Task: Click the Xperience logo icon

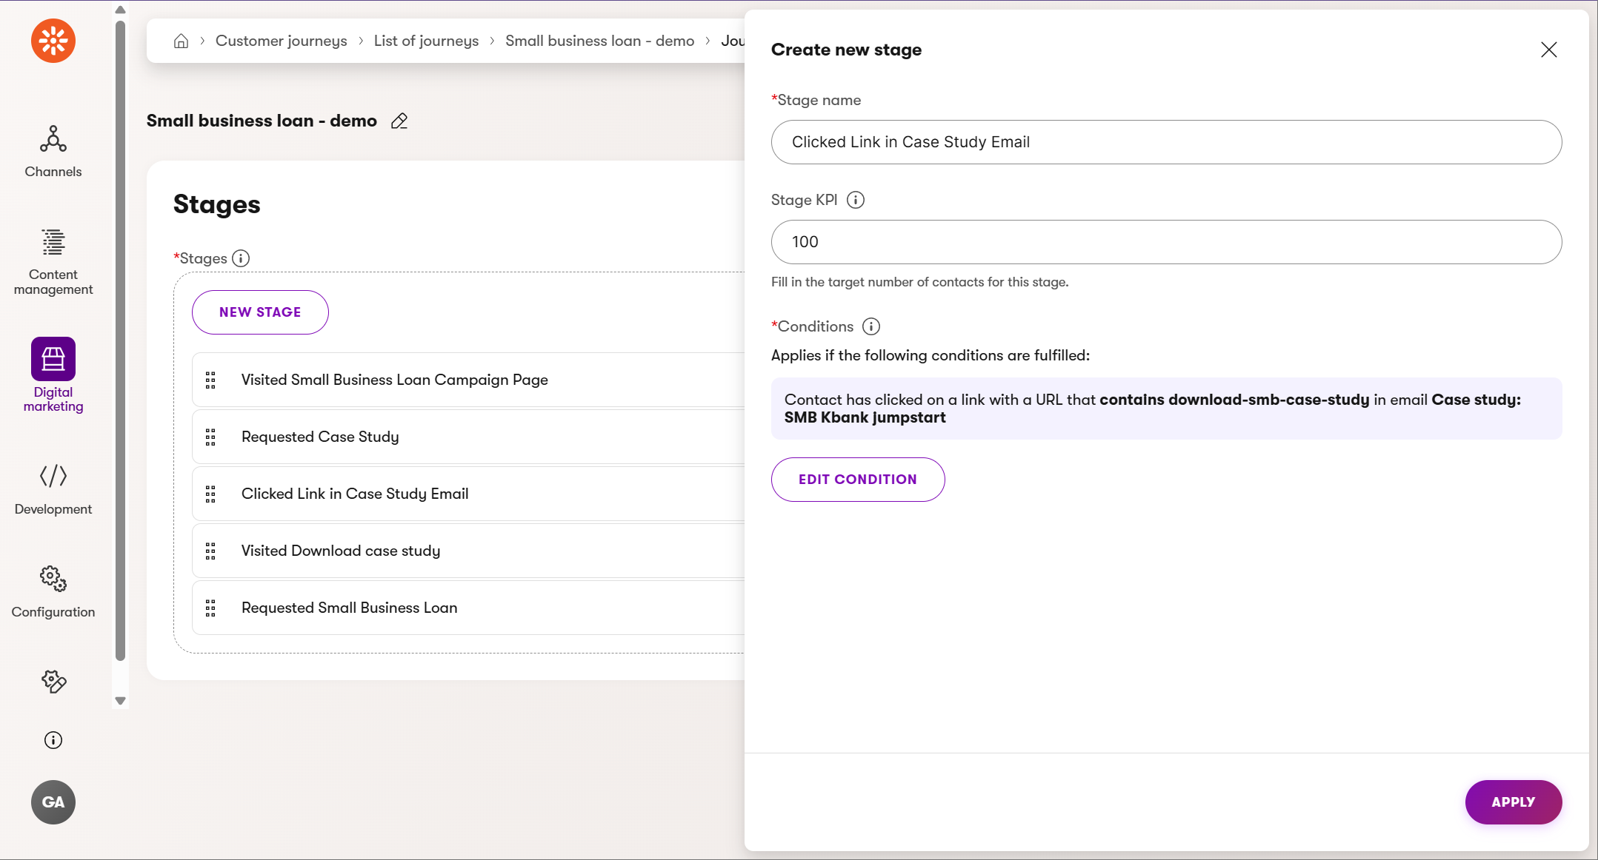Action: [53, 41]
